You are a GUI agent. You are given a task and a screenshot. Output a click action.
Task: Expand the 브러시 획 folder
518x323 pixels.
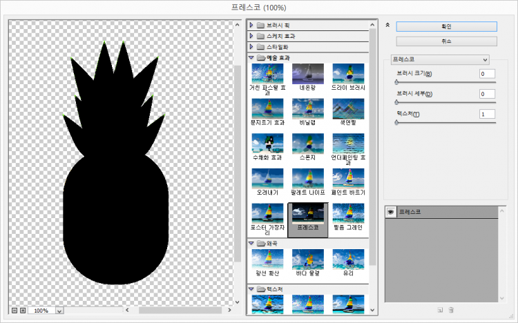pyautogui.click(x=252, y=25)
